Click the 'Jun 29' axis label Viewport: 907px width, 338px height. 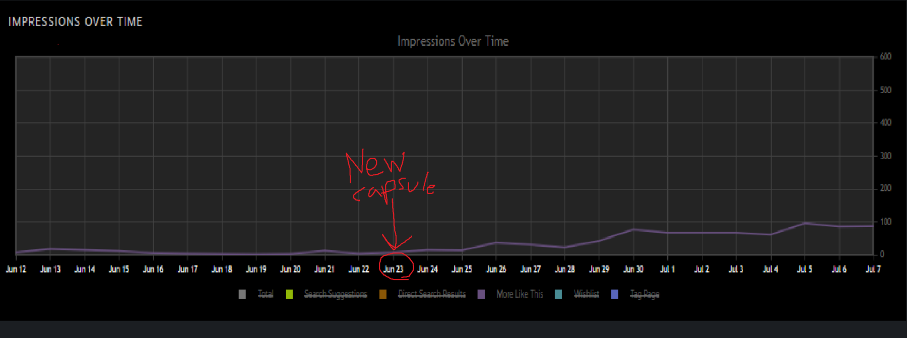(x=599, y=269)
